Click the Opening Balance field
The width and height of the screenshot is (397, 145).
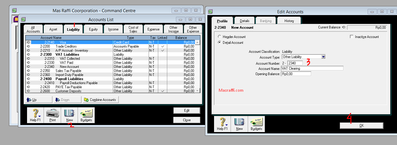[x=296, y=74]
